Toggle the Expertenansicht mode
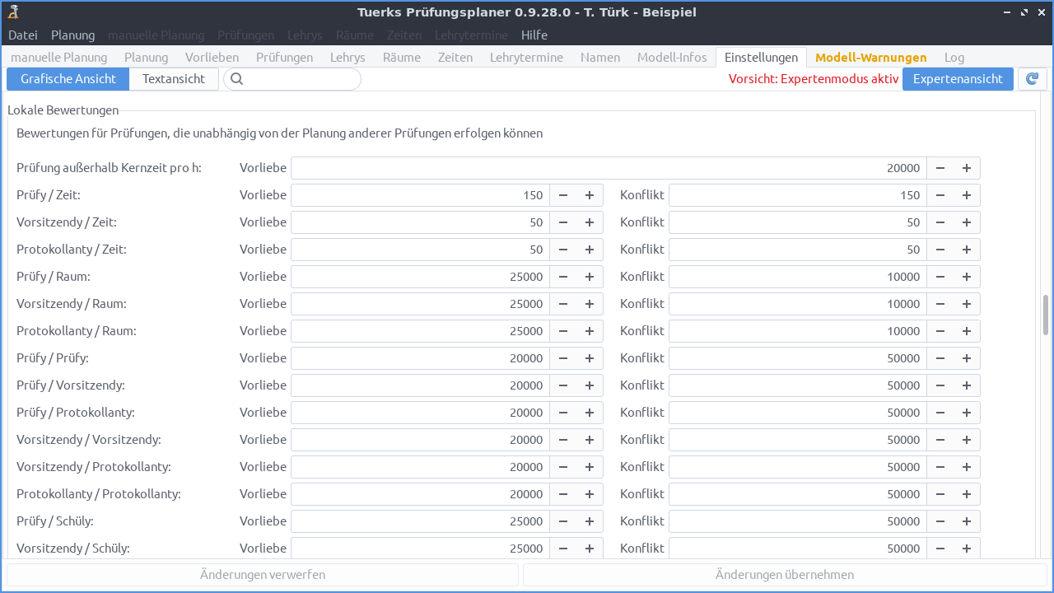1054x593 pixels. pyautogui.click(x=958, y=78)
